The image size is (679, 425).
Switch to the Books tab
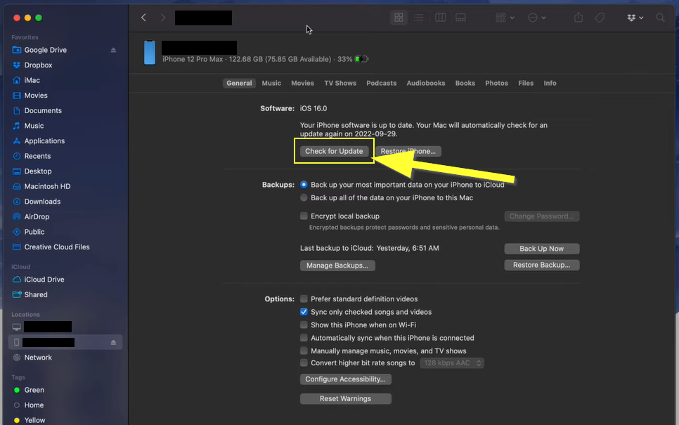tap(465, 83)
